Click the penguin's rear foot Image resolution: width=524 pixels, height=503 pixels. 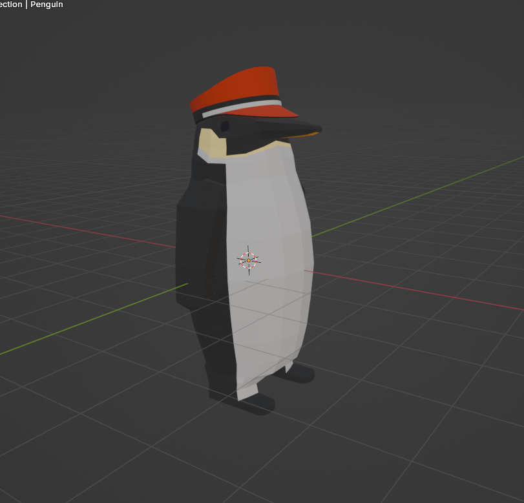point(297,373)
